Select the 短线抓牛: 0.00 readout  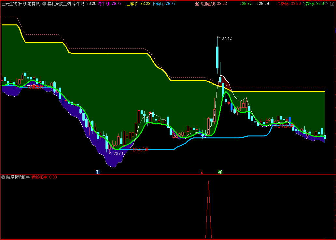[44, 177]
